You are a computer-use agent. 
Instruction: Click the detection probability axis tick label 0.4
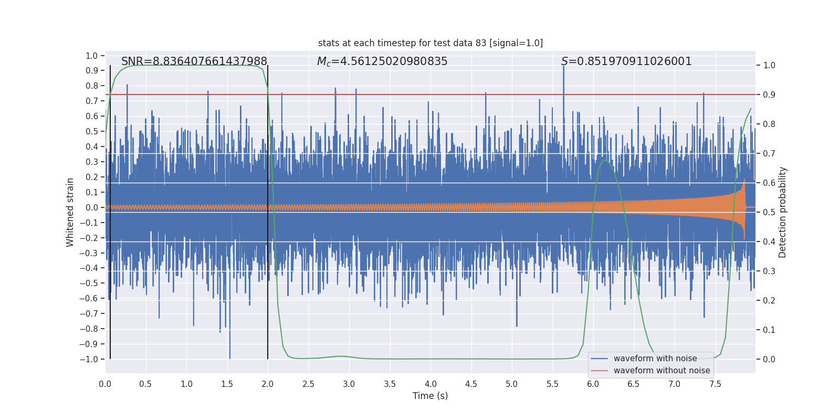tap(769, 241)
